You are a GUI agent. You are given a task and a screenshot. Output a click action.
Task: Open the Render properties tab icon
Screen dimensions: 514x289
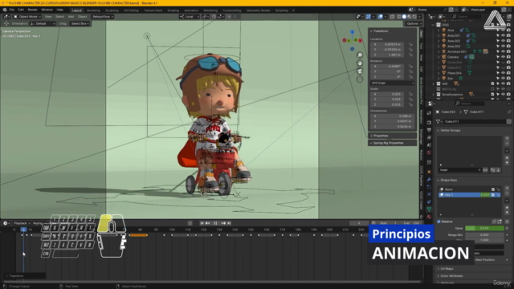[x=429, y=122]
